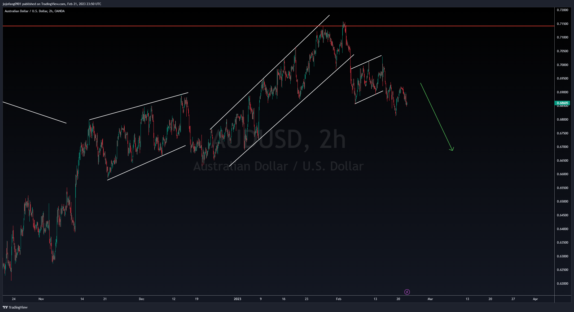Click the 0.66000 price axis label
The image size is (574, 312).
562,174
